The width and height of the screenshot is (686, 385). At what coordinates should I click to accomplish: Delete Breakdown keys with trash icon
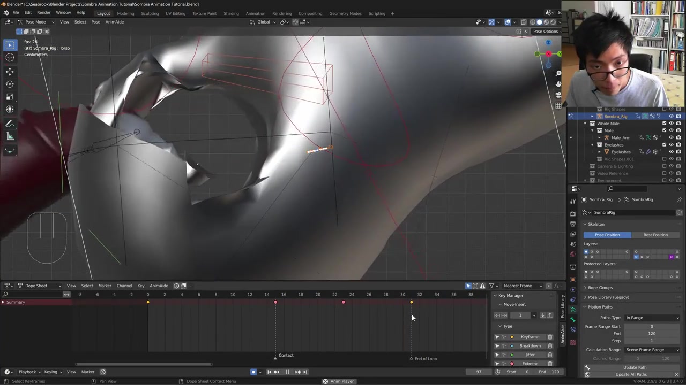tap(550, 346)
